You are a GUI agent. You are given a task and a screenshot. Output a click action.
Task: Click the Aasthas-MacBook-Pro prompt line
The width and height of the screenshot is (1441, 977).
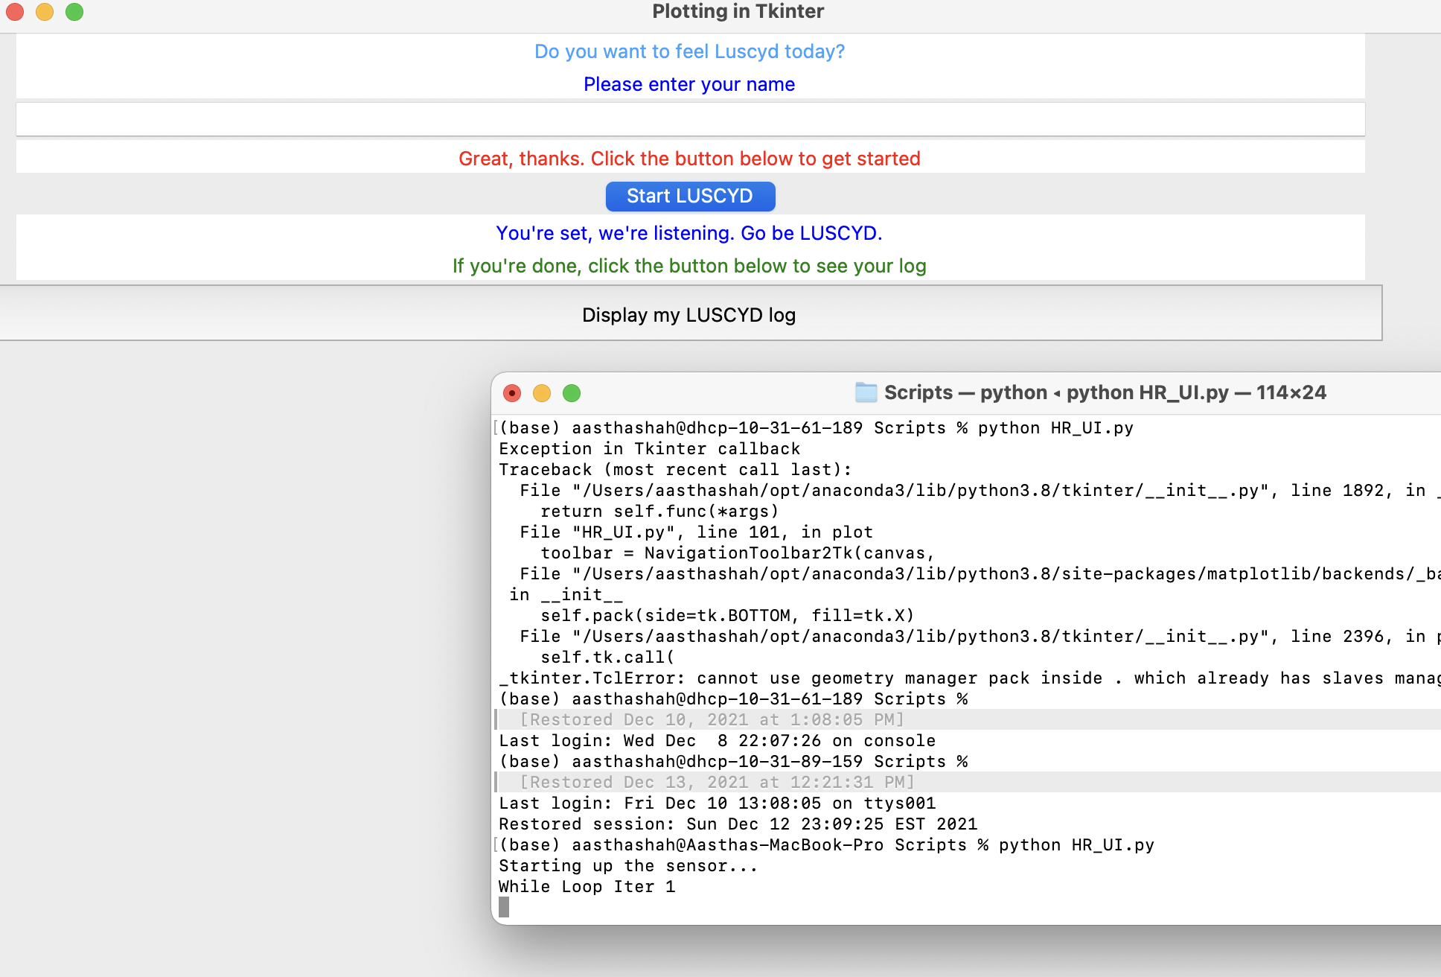click(x=826, y=844)
